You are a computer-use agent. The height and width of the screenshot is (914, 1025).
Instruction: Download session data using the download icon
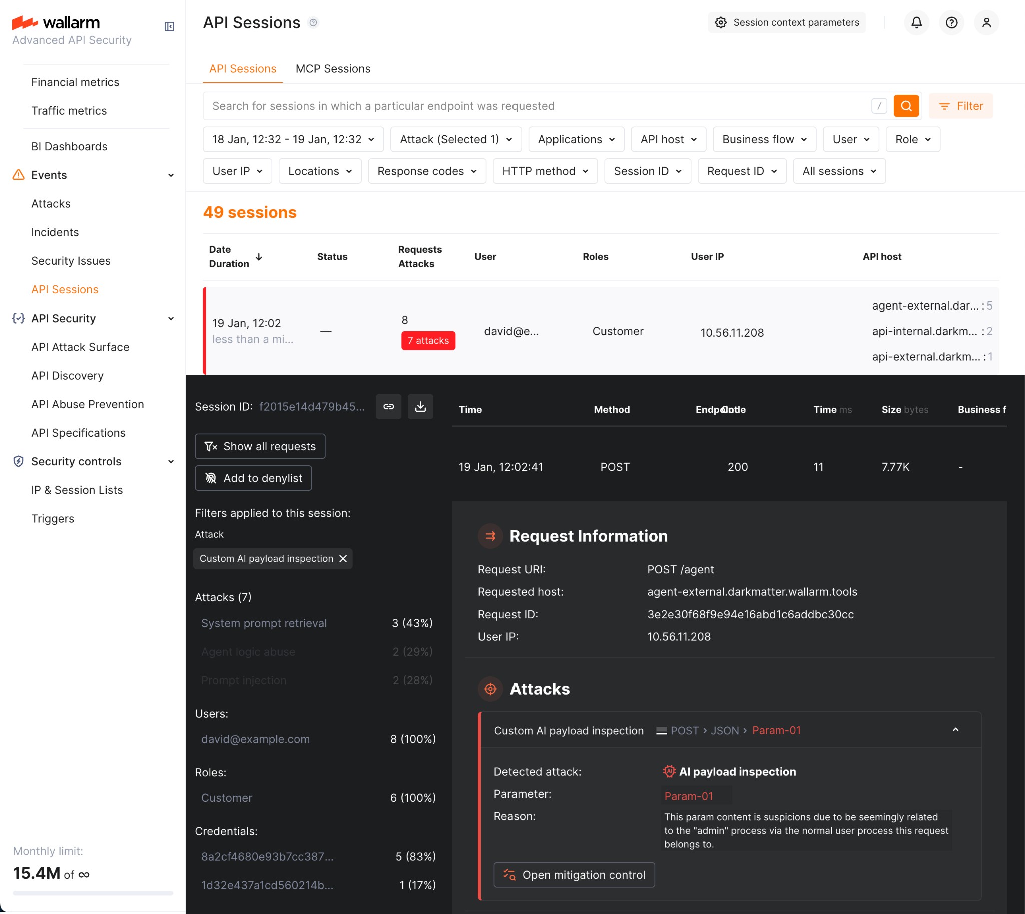click(420, 406)
